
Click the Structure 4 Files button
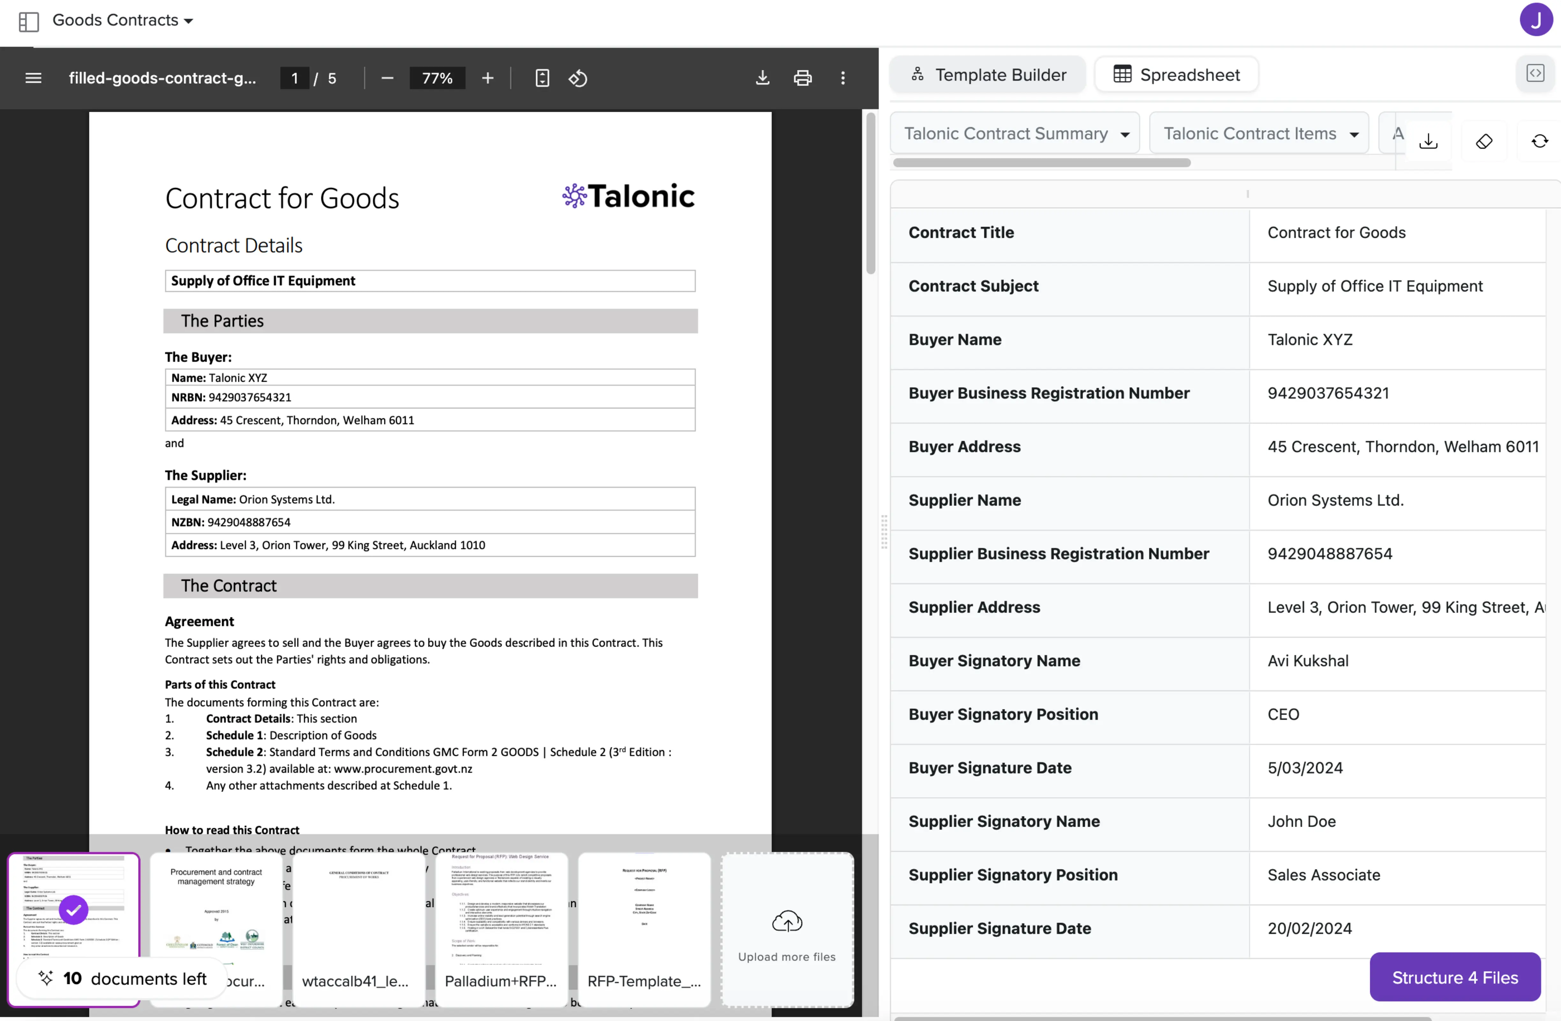[1455, 977]
